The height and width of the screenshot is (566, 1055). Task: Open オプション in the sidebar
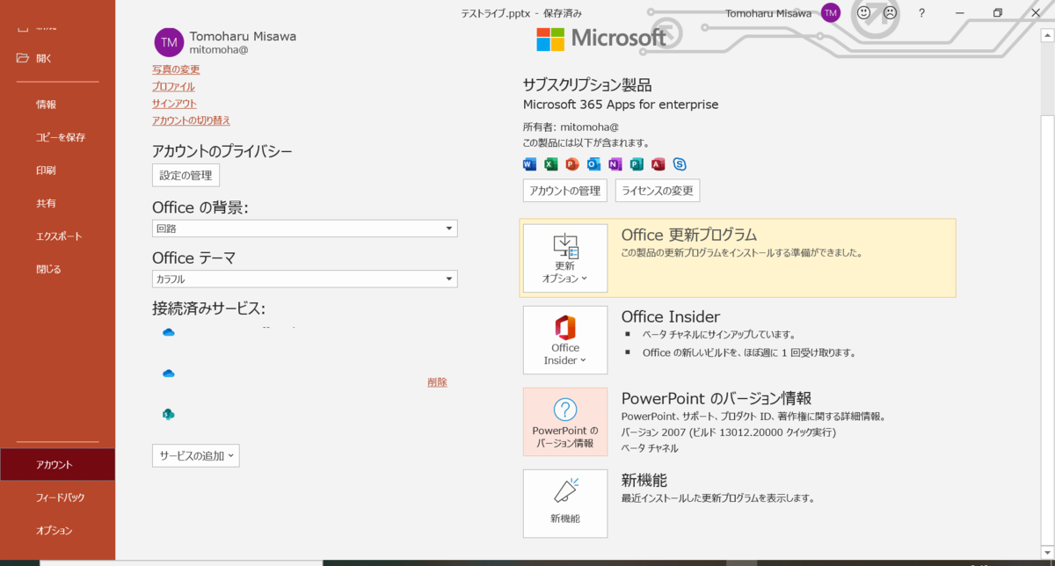pos(55,530)
